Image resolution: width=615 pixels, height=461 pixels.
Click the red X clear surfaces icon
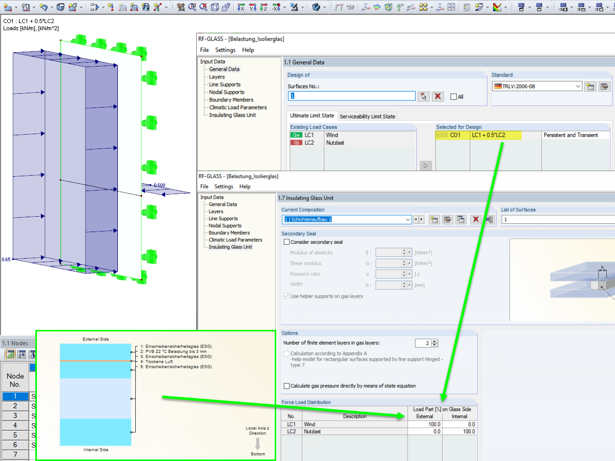click(x=438, y=96)
